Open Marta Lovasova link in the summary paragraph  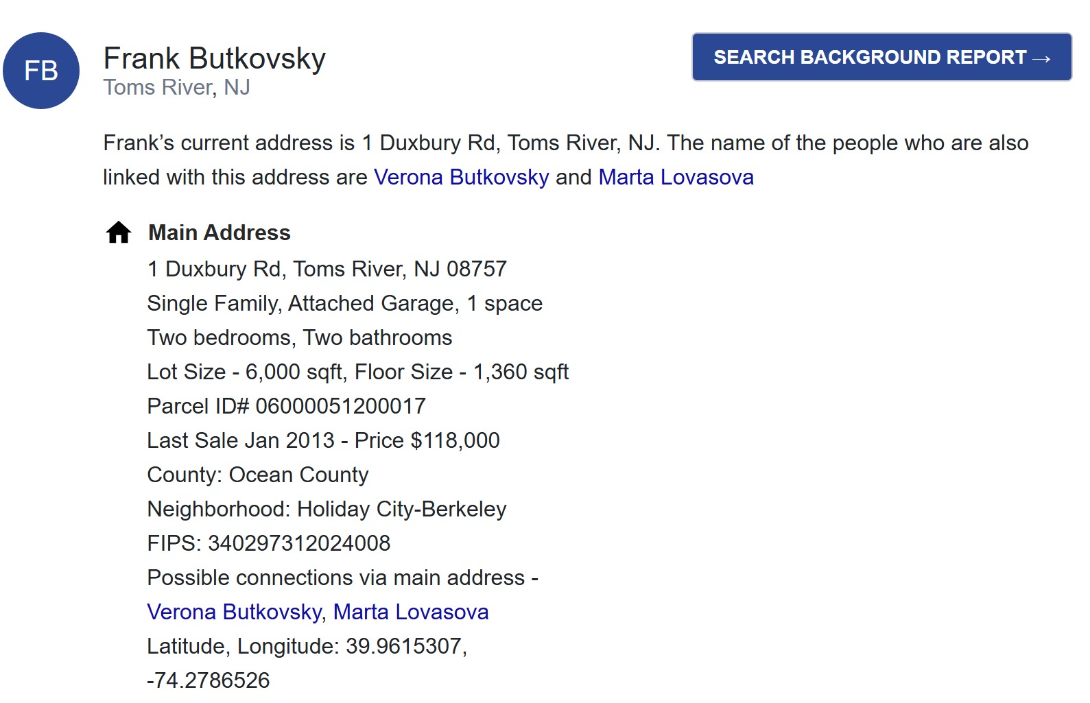(x=676, y=177)
